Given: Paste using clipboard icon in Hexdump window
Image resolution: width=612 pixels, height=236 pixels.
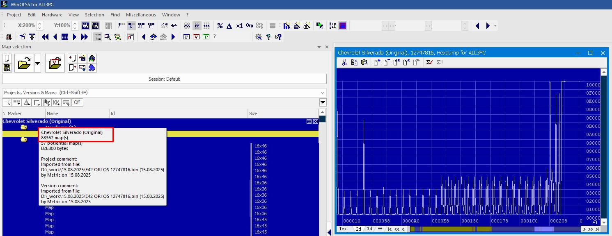Looking at the screenshot, I should [x=364, y=62].
